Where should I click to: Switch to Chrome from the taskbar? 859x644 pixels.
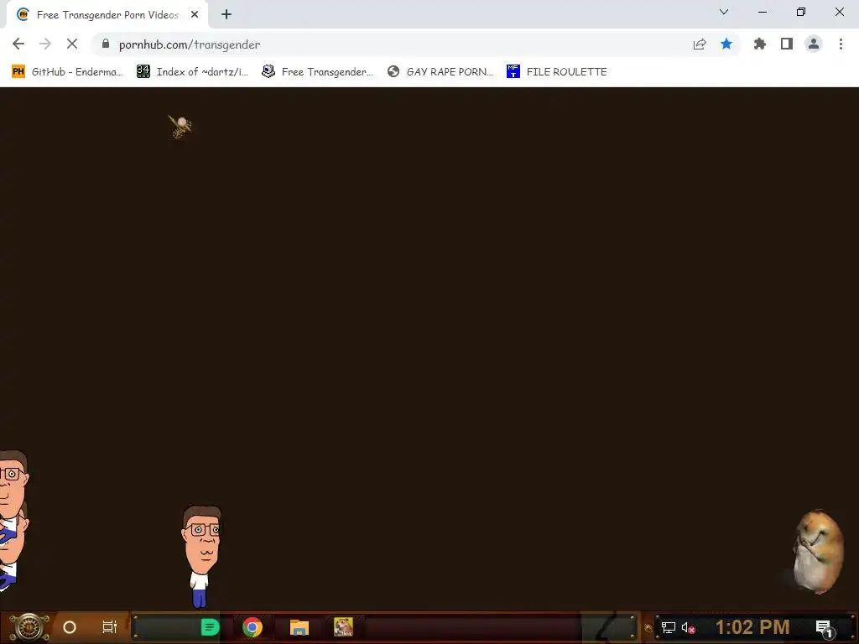tap(252, 627)
